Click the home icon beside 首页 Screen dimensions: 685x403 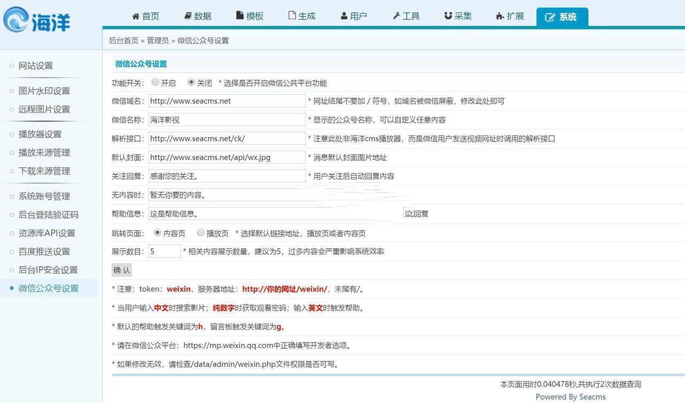click(x=136, y=16)
